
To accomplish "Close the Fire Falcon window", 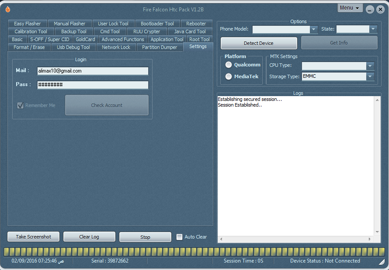I will (x=380, y=10).
